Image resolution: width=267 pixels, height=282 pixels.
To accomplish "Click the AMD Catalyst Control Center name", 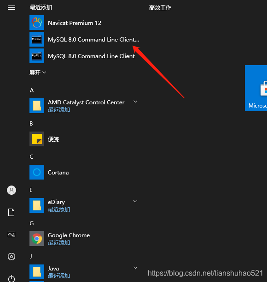I will coord(86,102).
